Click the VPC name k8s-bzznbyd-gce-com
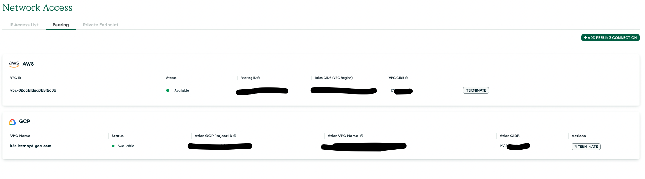Viewport: 645px width, 179px height. (31, 146)
